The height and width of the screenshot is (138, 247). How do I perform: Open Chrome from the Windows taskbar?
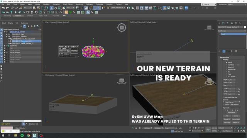[x=28, y=135]
